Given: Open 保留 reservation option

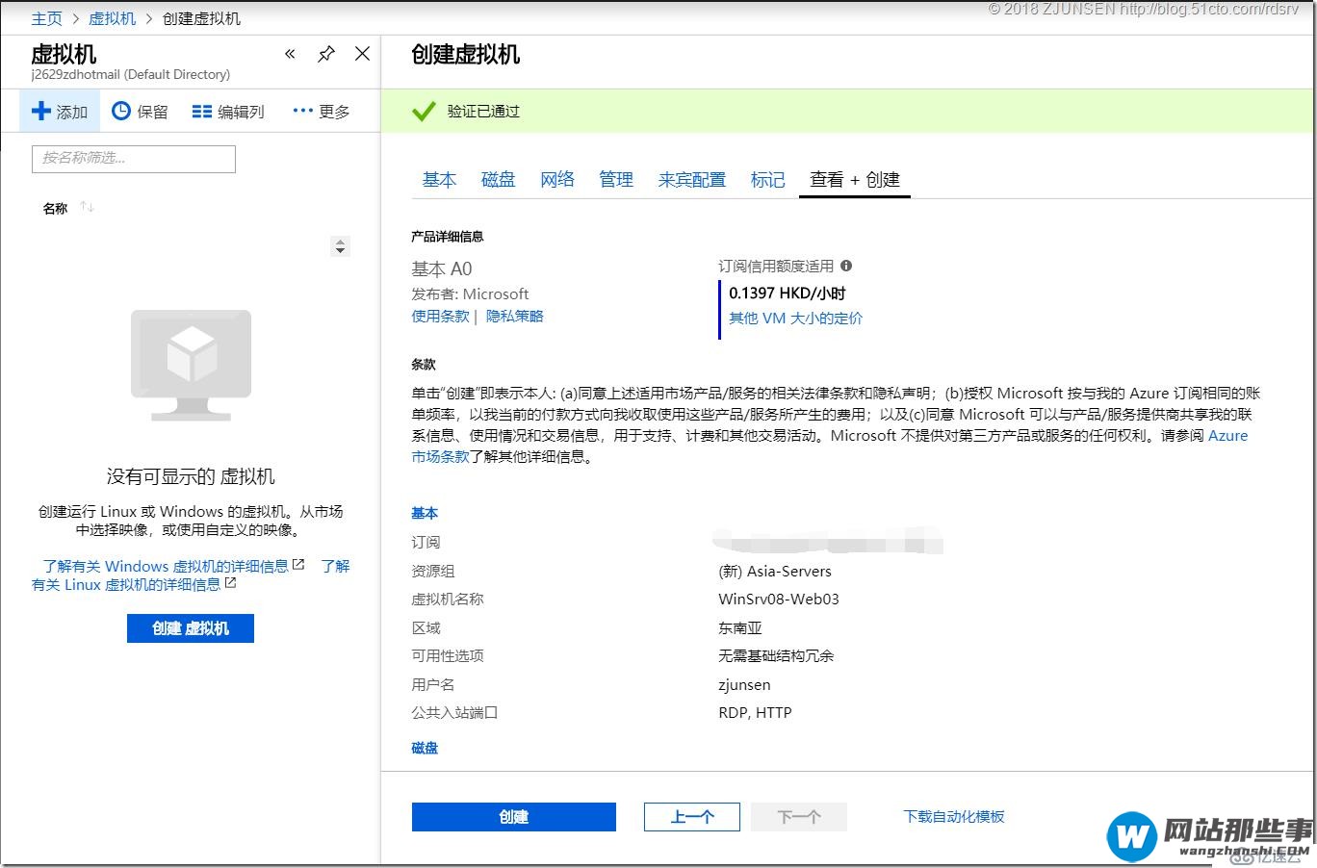Looking at the screenshot, I should 140,112.
